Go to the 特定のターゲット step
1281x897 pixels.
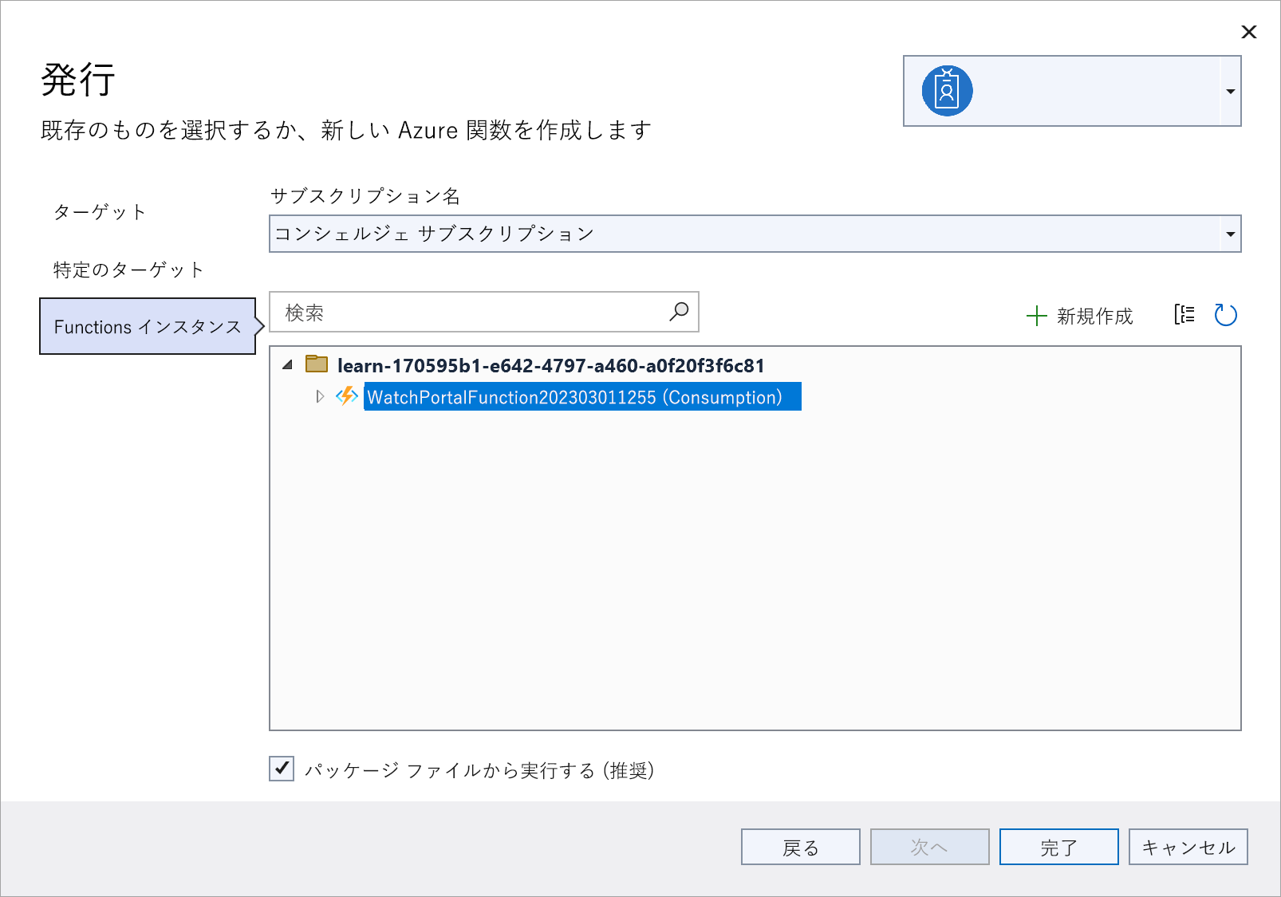[128, 270]
